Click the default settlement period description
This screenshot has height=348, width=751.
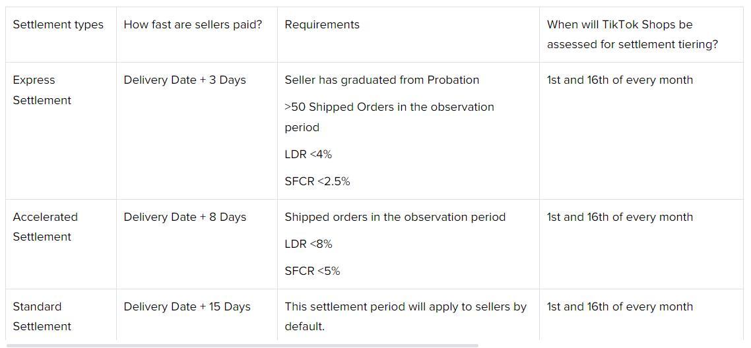point(406,316)
